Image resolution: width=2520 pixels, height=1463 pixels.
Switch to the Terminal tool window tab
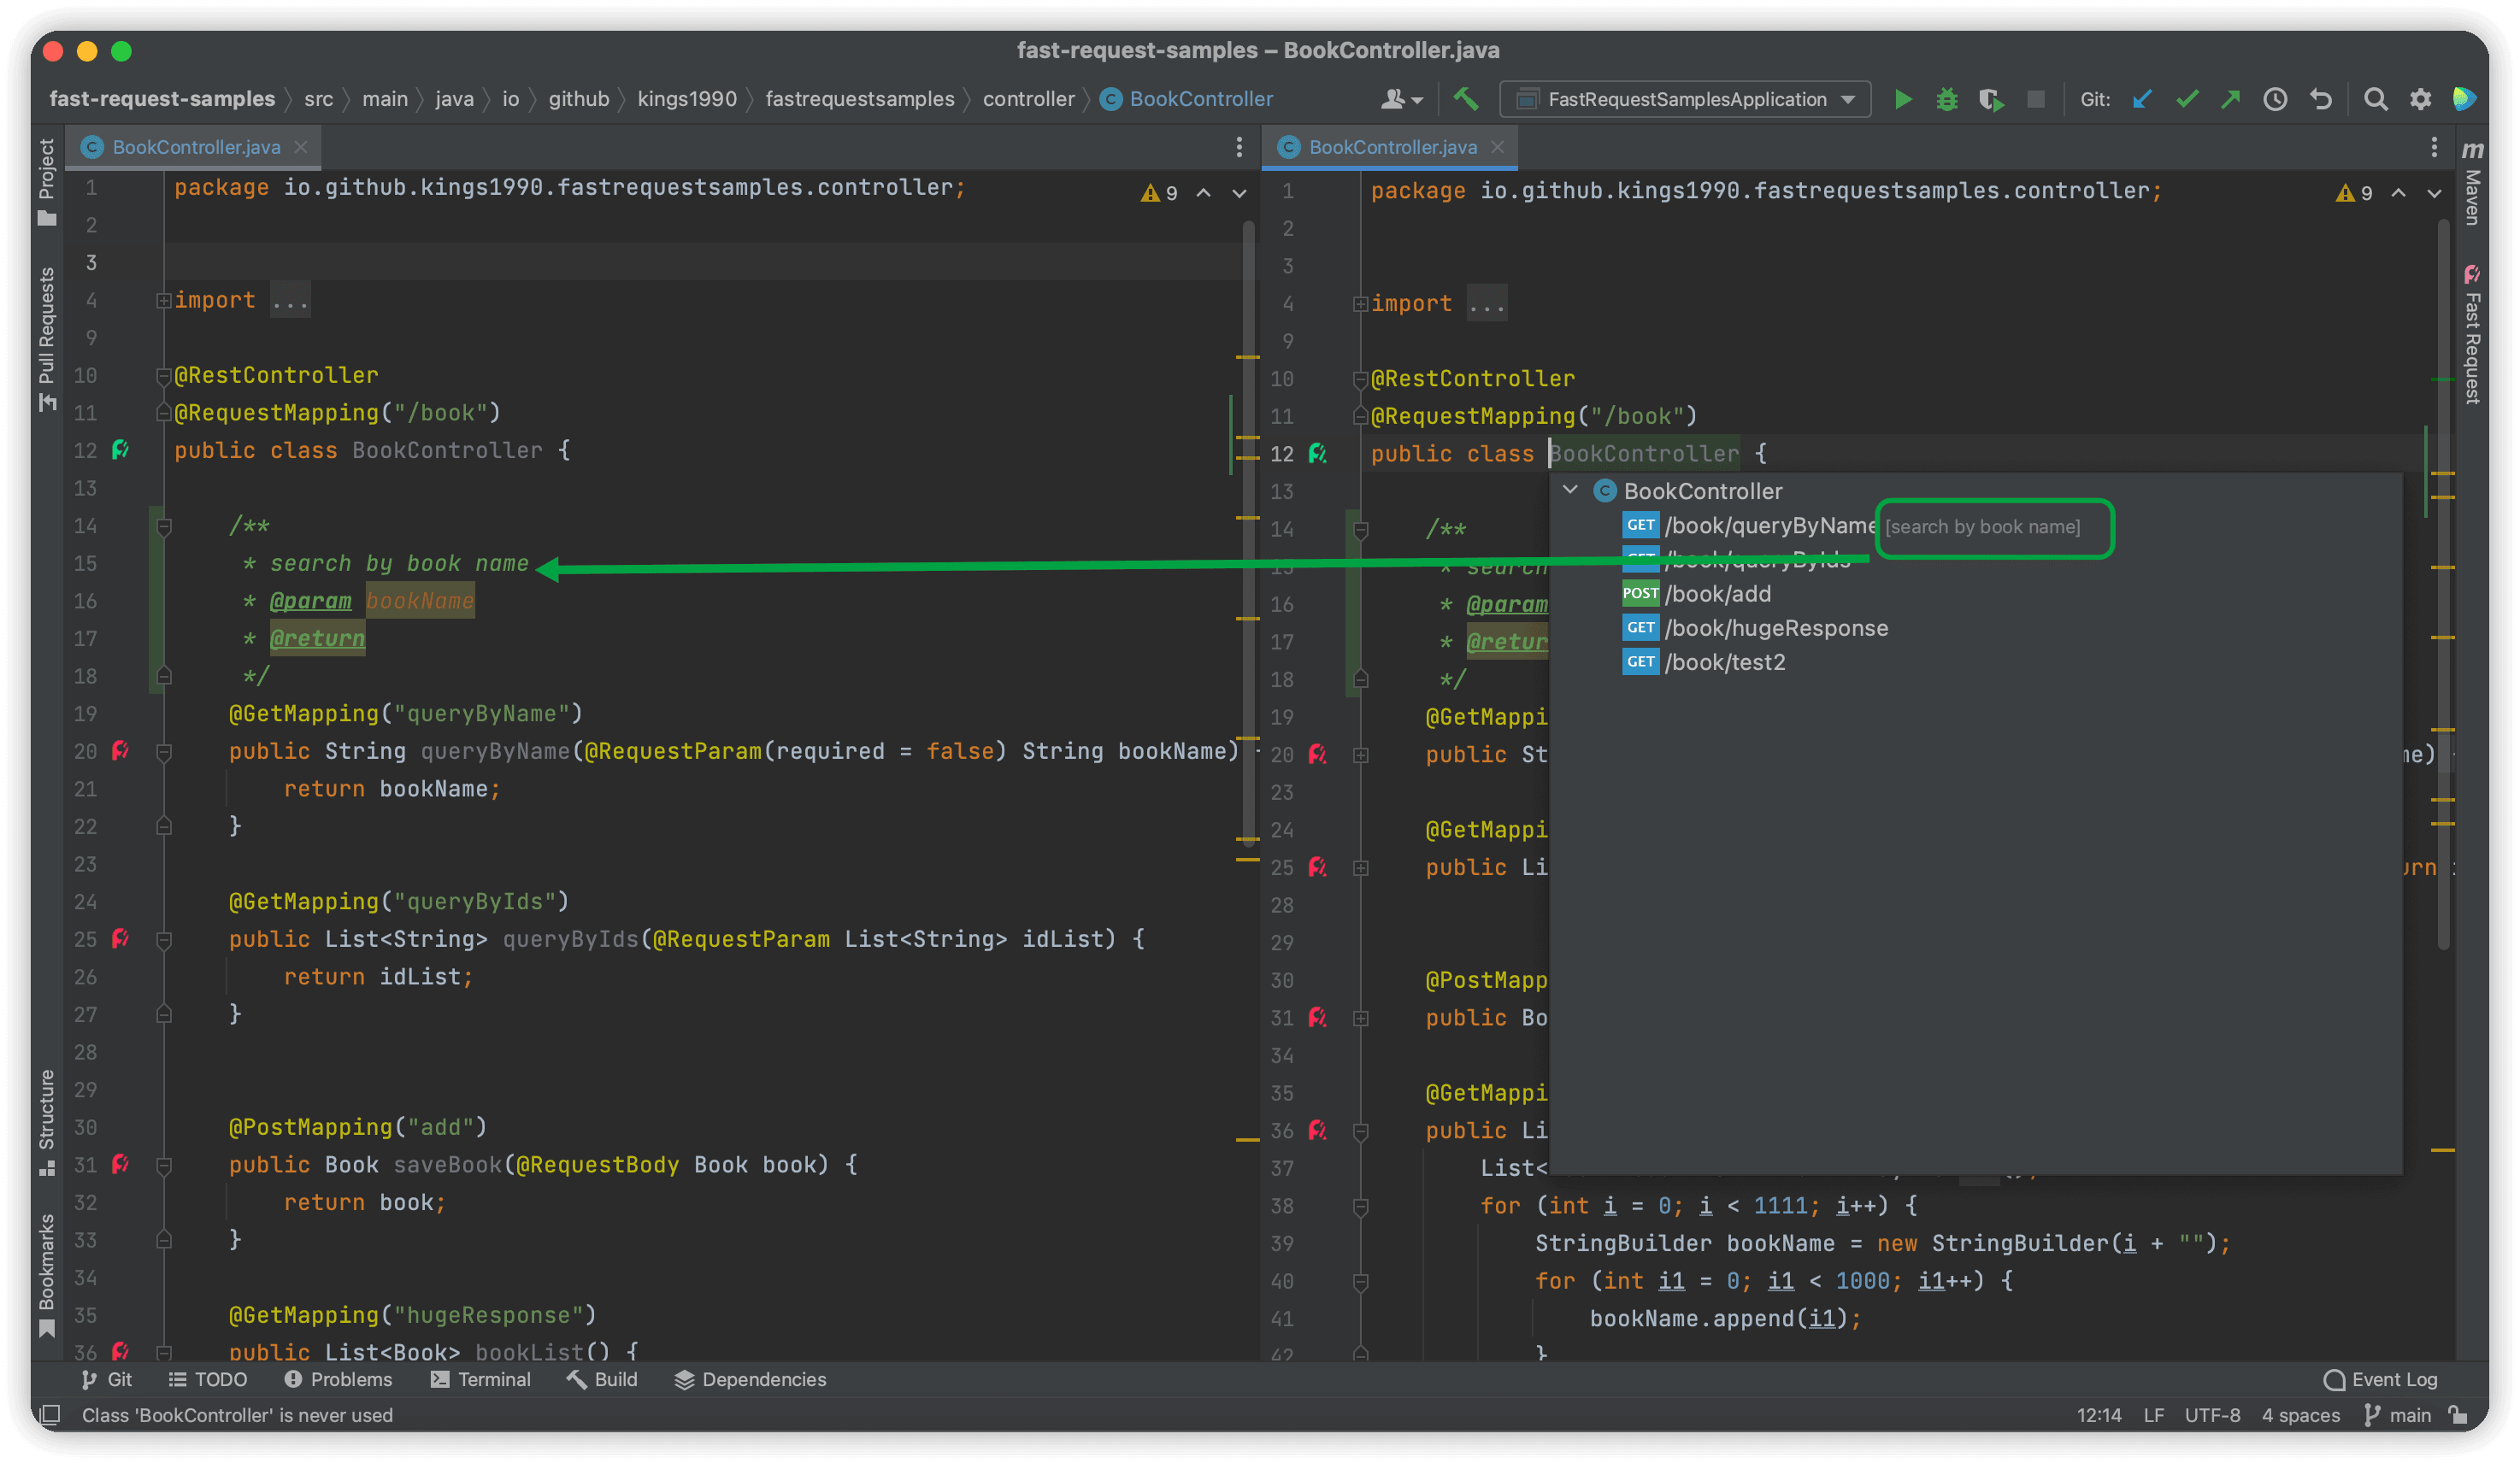click(481, 1379)
